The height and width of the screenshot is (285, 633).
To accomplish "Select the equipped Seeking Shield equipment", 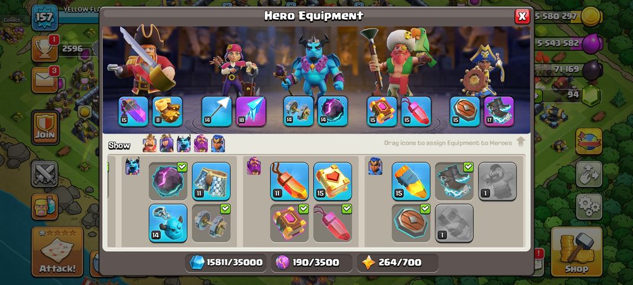I will tap(411, 223).
